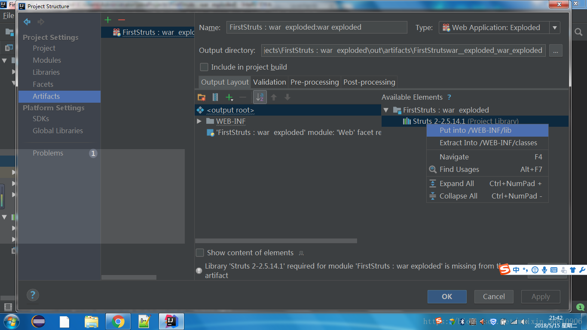The width and height of the screenshot is (587, 330).
Task: Select Modules under Project Settings
Action: coord(47,61)
